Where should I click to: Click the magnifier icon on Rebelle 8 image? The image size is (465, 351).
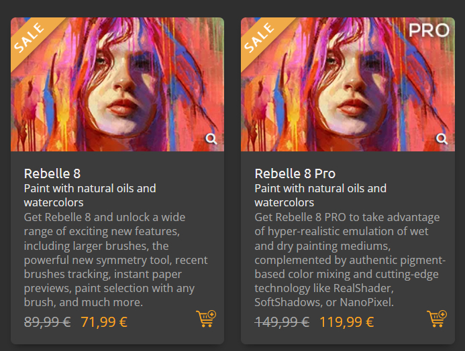(x=211, y=139)
